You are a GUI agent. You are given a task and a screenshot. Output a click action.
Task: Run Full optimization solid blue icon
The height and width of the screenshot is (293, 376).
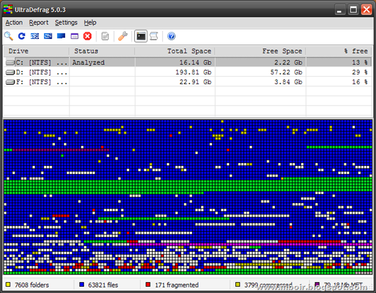[x=61, y=36]
